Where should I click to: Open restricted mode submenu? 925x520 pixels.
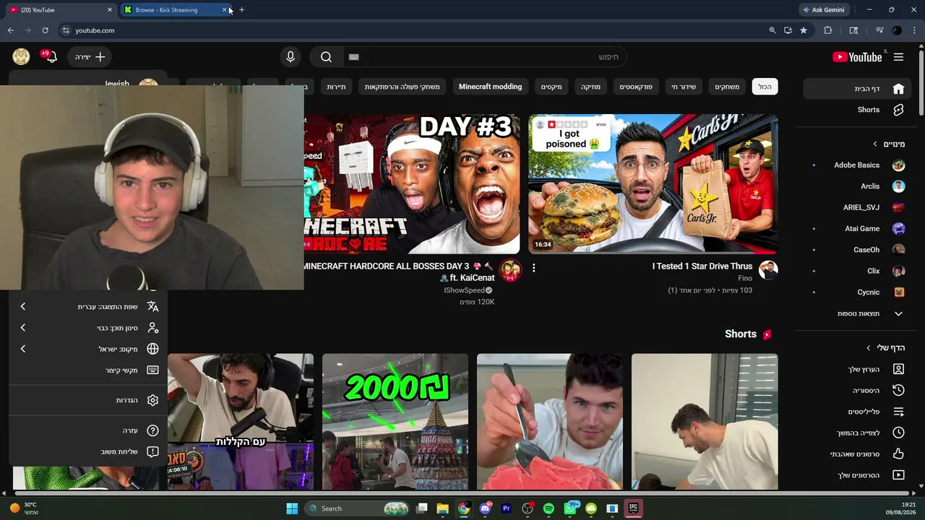click(88, 327)
